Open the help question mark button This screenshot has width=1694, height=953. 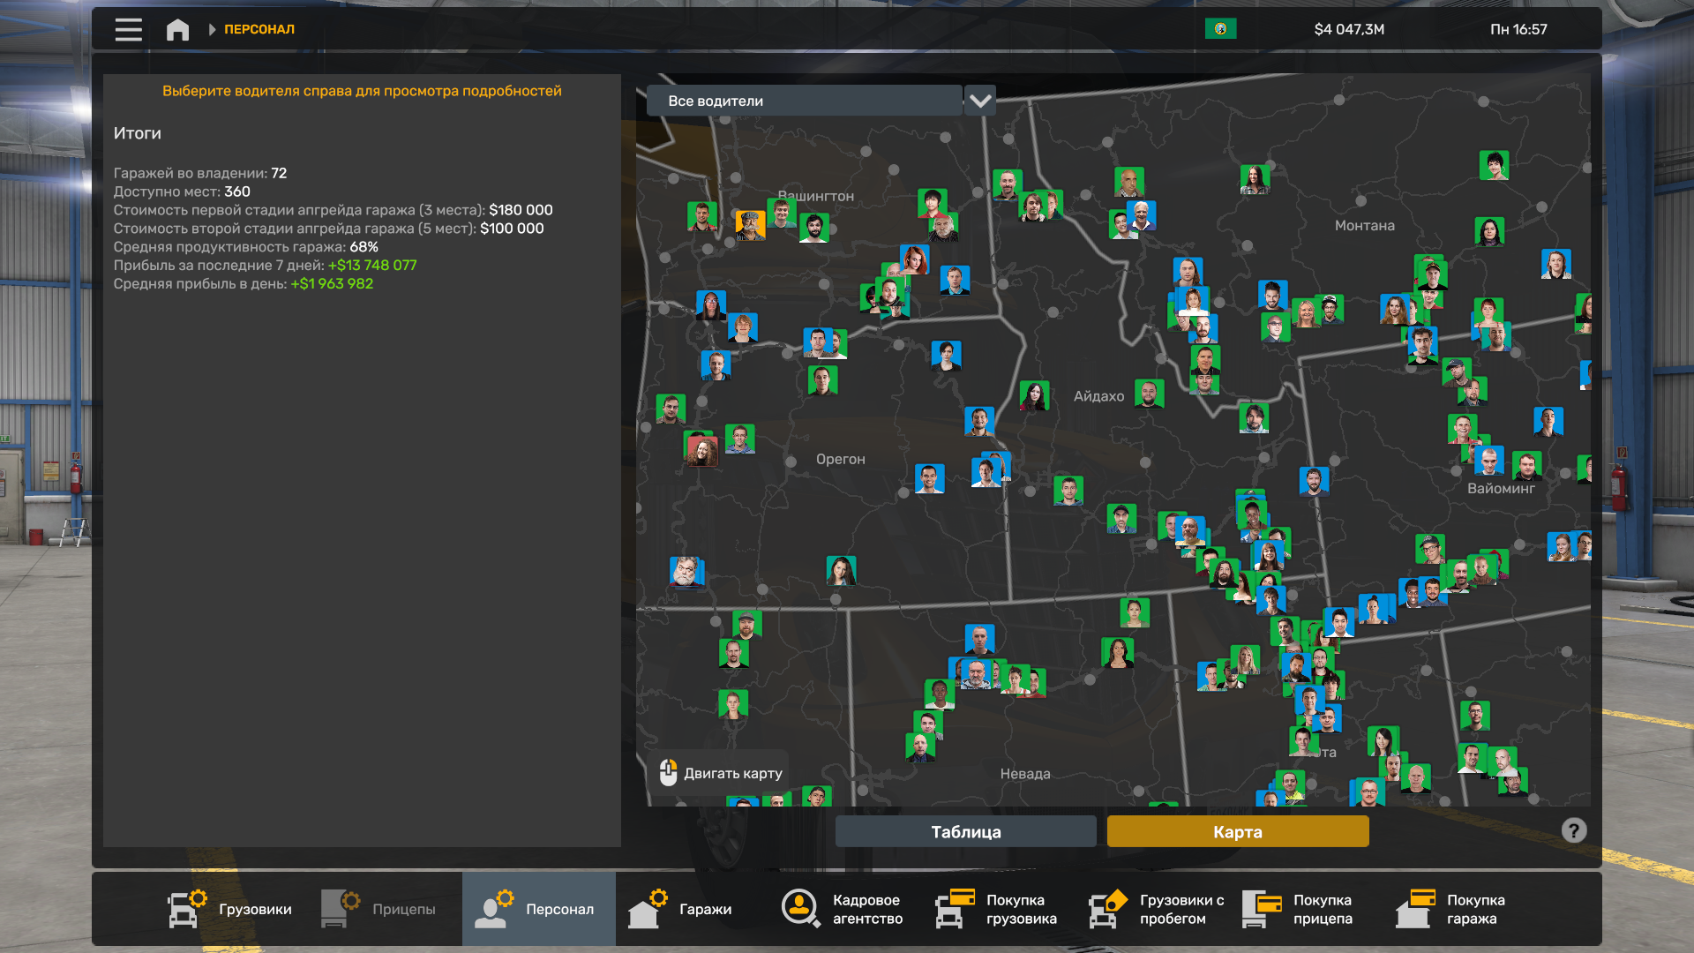pos(1573,830)
